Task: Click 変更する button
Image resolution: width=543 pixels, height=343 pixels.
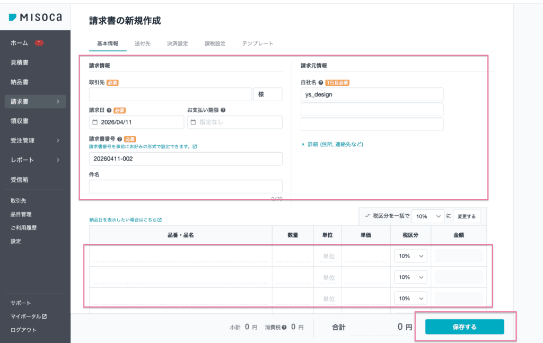Action: click(x=467, y=216)
